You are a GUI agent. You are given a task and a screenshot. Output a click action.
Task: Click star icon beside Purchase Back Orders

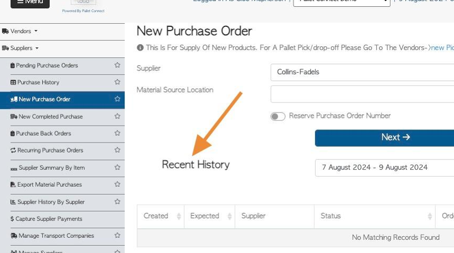click(117, 133)
